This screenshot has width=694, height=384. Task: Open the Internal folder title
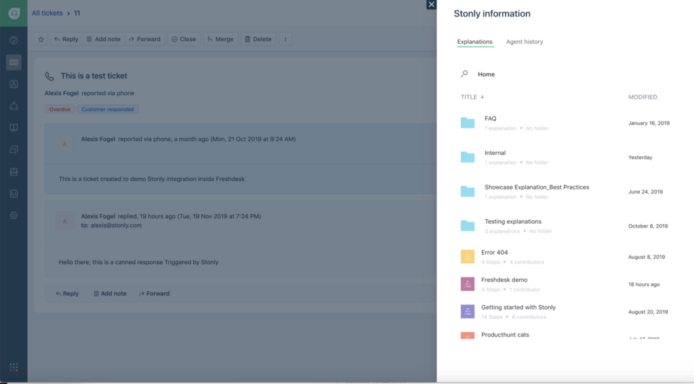pos(495,152)
